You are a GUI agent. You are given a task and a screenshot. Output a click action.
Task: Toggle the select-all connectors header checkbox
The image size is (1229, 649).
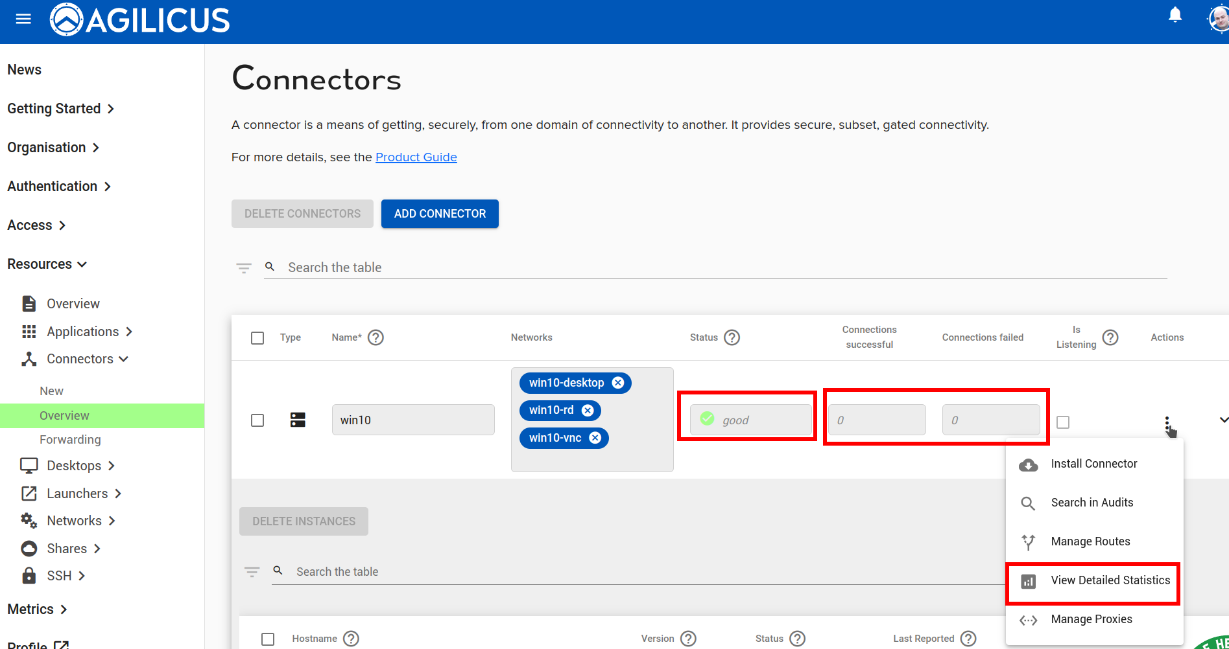coord(257,338)
